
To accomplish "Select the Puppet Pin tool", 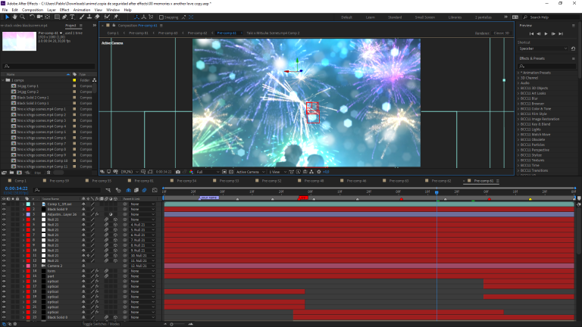I will click(116, 17).
